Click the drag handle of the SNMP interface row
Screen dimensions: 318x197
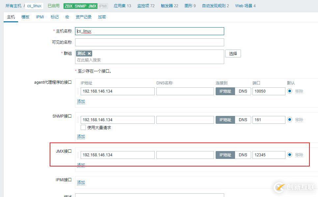(78, 120)
